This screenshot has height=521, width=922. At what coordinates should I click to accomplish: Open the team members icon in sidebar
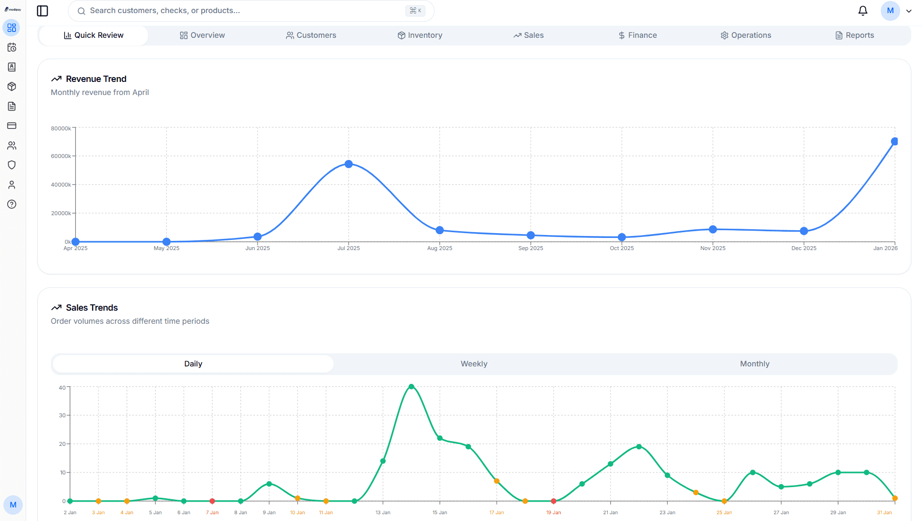(x=12, y=145)
